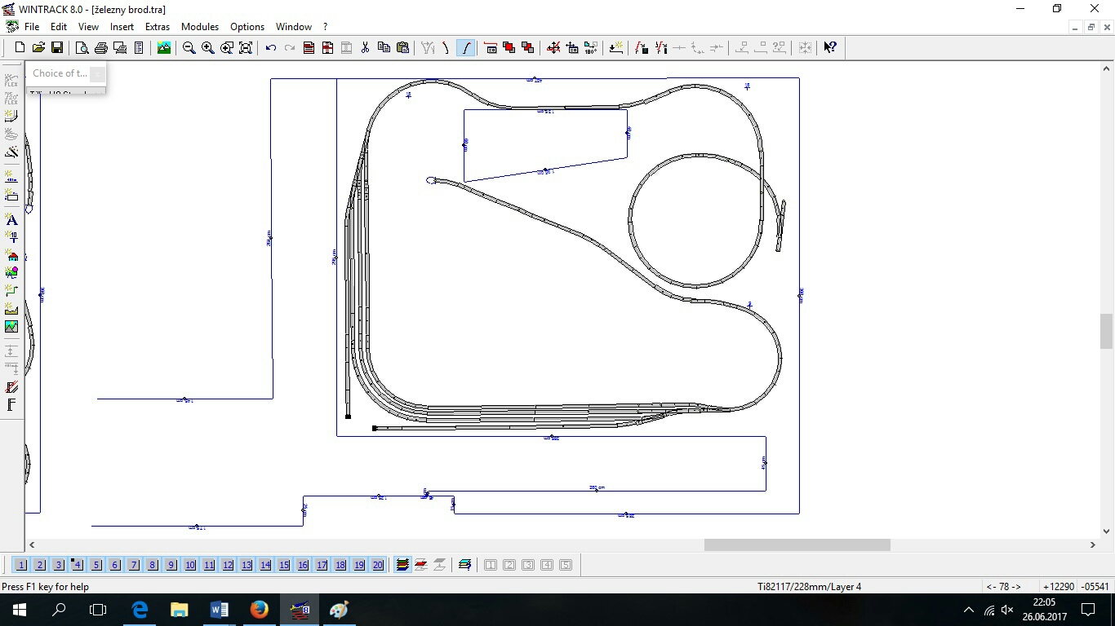1115x626 pixels.
Task: Click the Zoom in magnifier icon
Action: pyautogui.click(x=208, y=48)
